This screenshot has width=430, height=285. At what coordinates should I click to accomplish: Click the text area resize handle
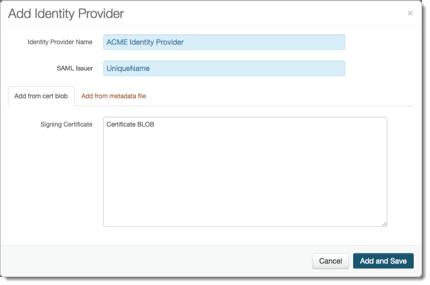pos(384,224)
